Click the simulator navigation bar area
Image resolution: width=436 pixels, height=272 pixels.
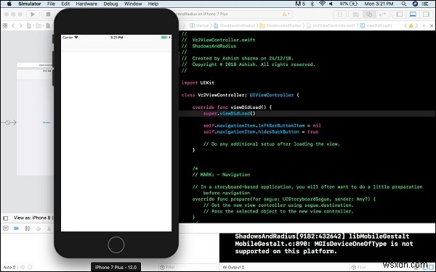[116, 46]
